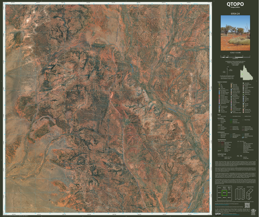Open the creativecommons.org licence link
259x217 pixels.
231,215
